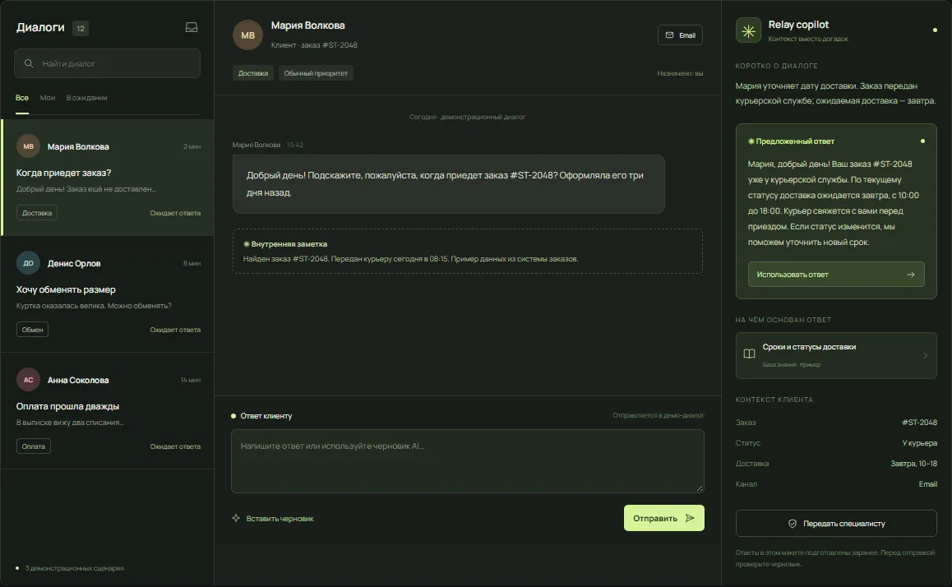Click the arrow icon in Использовать ответ
This screenshot has height=587, width=952.
tap(911, 275)
